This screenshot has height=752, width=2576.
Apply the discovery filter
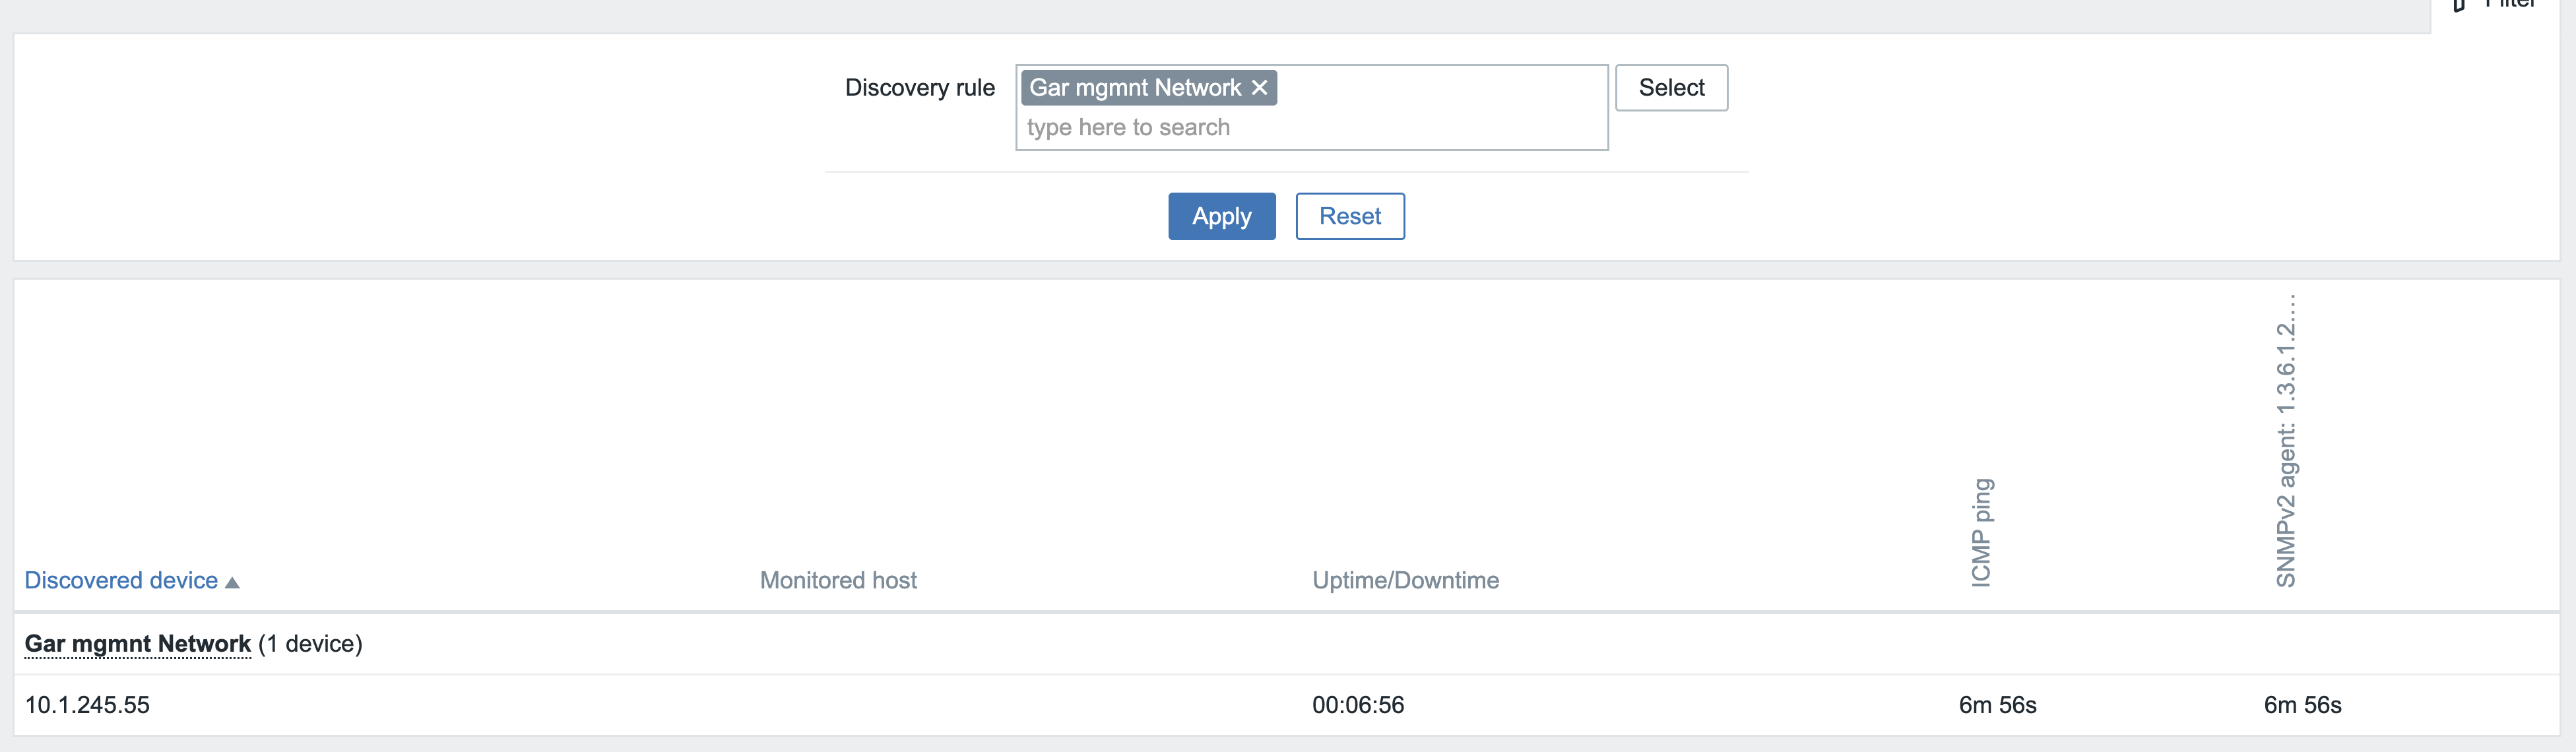pyautogui.click(x=1221, y=216)
